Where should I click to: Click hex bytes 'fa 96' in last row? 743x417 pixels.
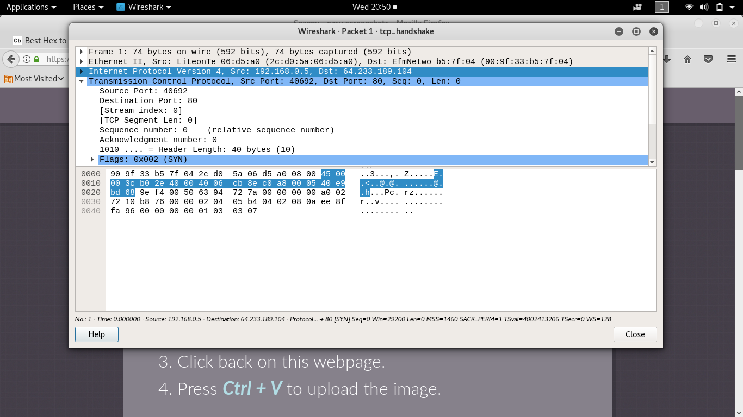(x=122, y=211)
